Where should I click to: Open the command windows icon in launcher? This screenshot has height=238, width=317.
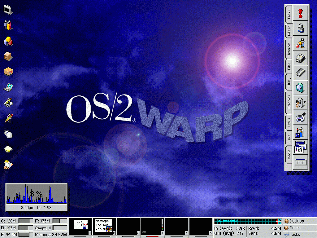(x=300, y=147)
